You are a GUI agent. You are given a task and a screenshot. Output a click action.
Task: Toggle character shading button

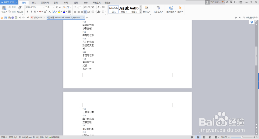(69, 12)
